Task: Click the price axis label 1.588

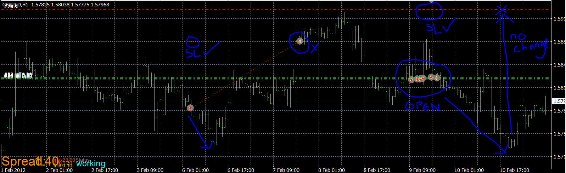Action: [559, 42]
